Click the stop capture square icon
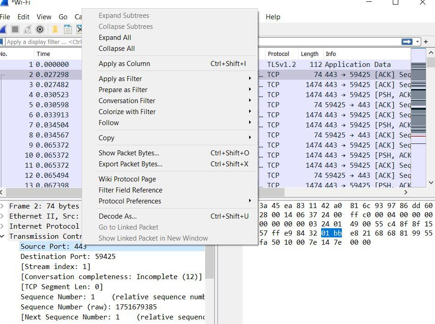Screen dimensions: 435x324 pyautogui.click(x=15, y=29)
